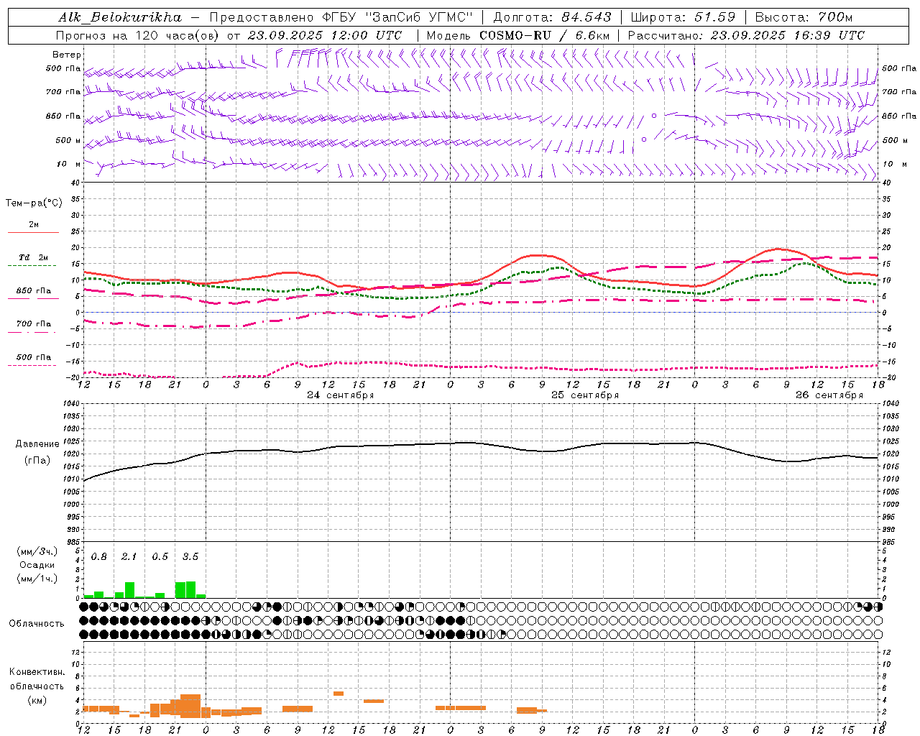Click the dotted pink line sample under 500 гПа legend

pyautogui.click(x=32, y=365)
